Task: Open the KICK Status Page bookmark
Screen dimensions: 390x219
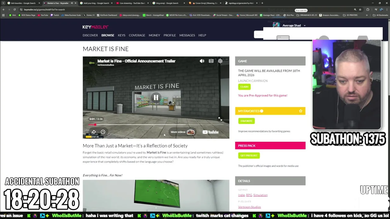Action: [27, 15]
